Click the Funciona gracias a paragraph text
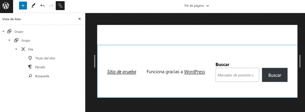Image resolution: width=305 pixels, height=112 pixels. [165, 72]
